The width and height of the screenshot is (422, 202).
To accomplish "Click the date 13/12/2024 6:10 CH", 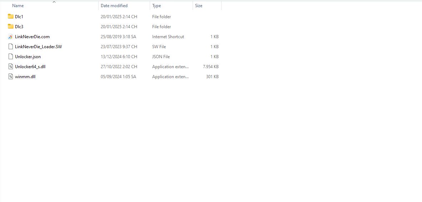I will 119,57.
